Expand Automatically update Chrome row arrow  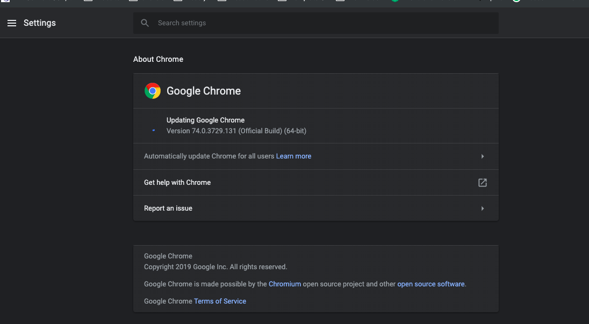coord(482,156)
